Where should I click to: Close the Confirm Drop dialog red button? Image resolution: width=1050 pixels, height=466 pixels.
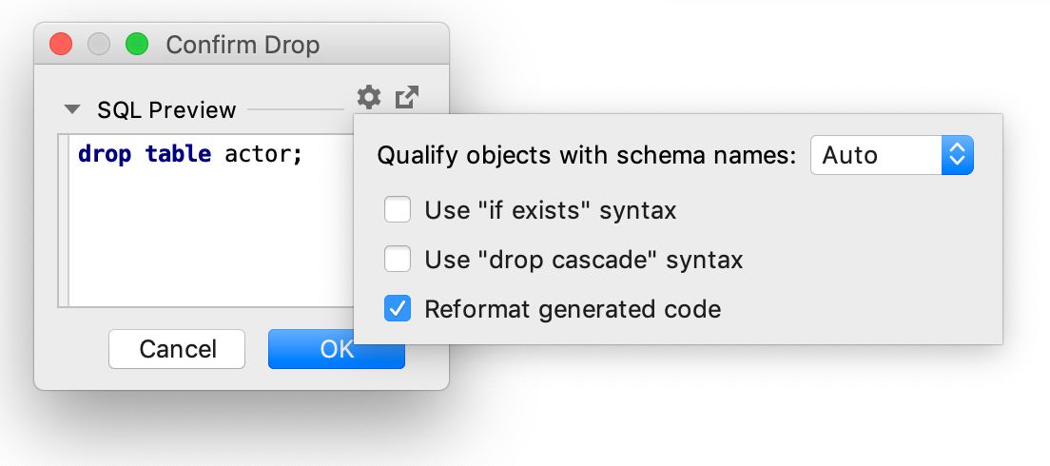tap(61, 45)
